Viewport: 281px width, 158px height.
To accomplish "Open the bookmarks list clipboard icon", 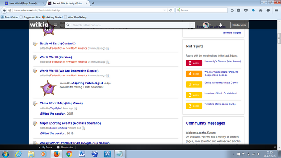I will (x=238, y=11).
